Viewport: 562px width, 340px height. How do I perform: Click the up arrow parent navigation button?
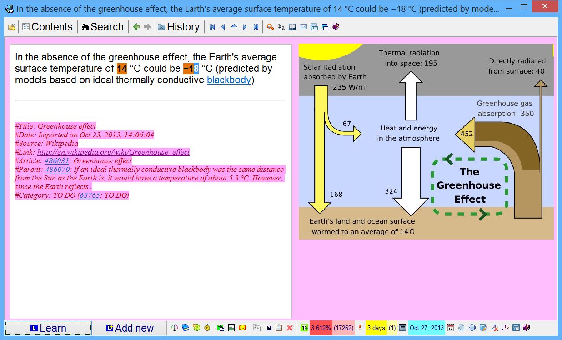234,27
